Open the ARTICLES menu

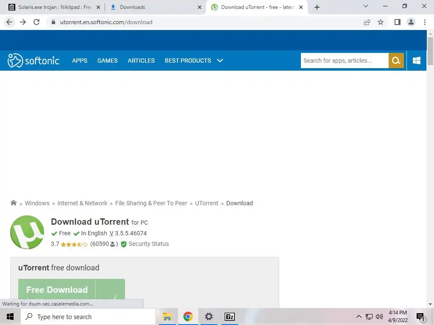click(141, 61)
